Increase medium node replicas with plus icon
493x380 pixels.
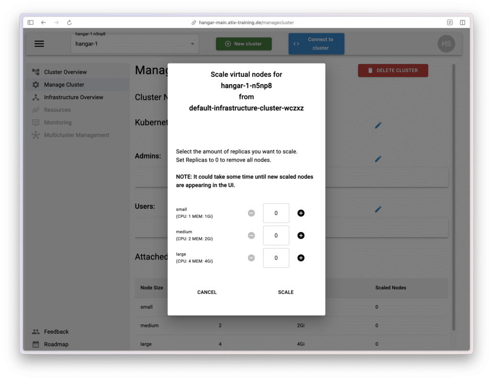(x=301, y=236)
